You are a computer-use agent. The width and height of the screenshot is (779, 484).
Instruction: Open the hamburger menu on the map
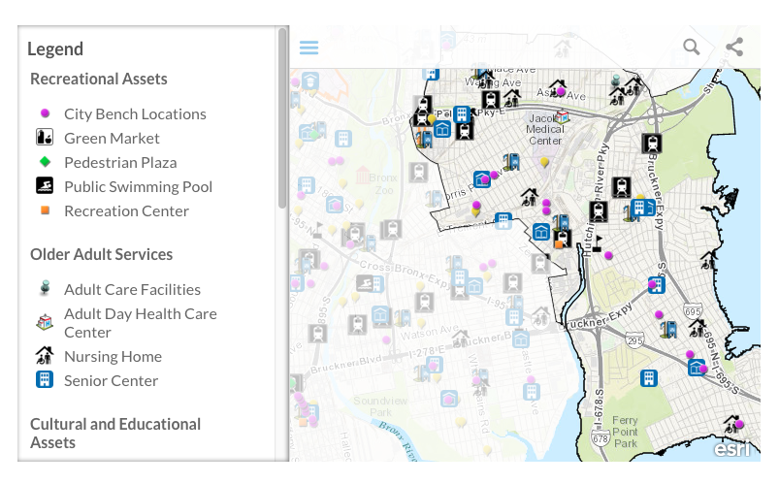(x=308, y=48)
